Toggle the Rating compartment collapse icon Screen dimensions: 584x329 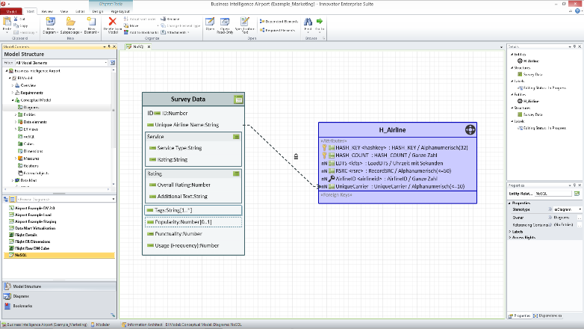pyautogui.click(x=236, y=174)
